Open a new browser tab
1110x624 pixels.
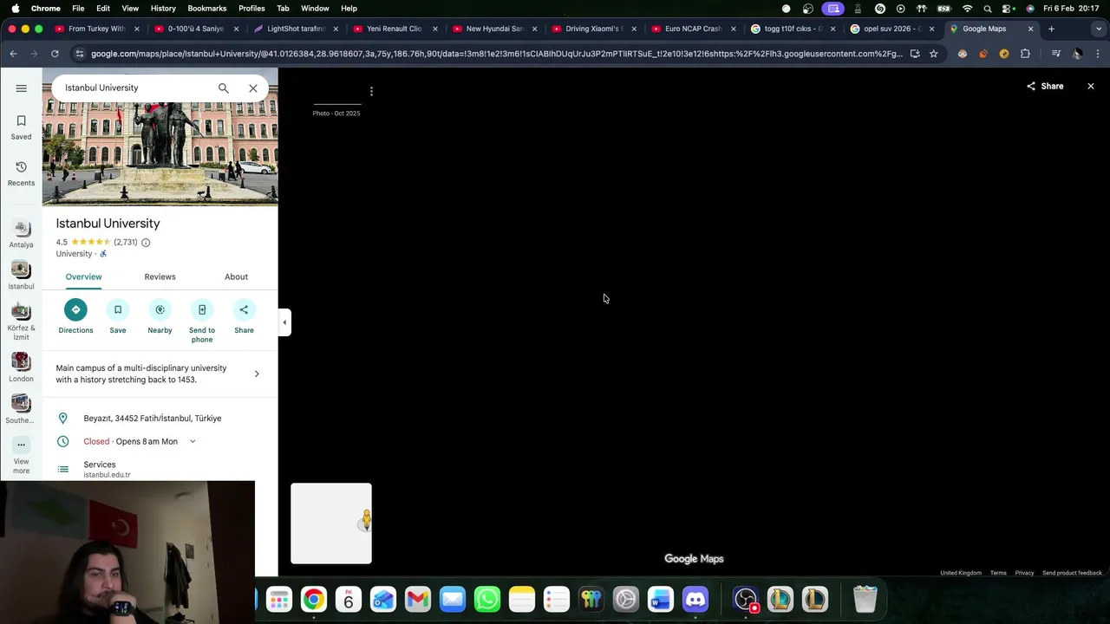[x=1051, y=29]
